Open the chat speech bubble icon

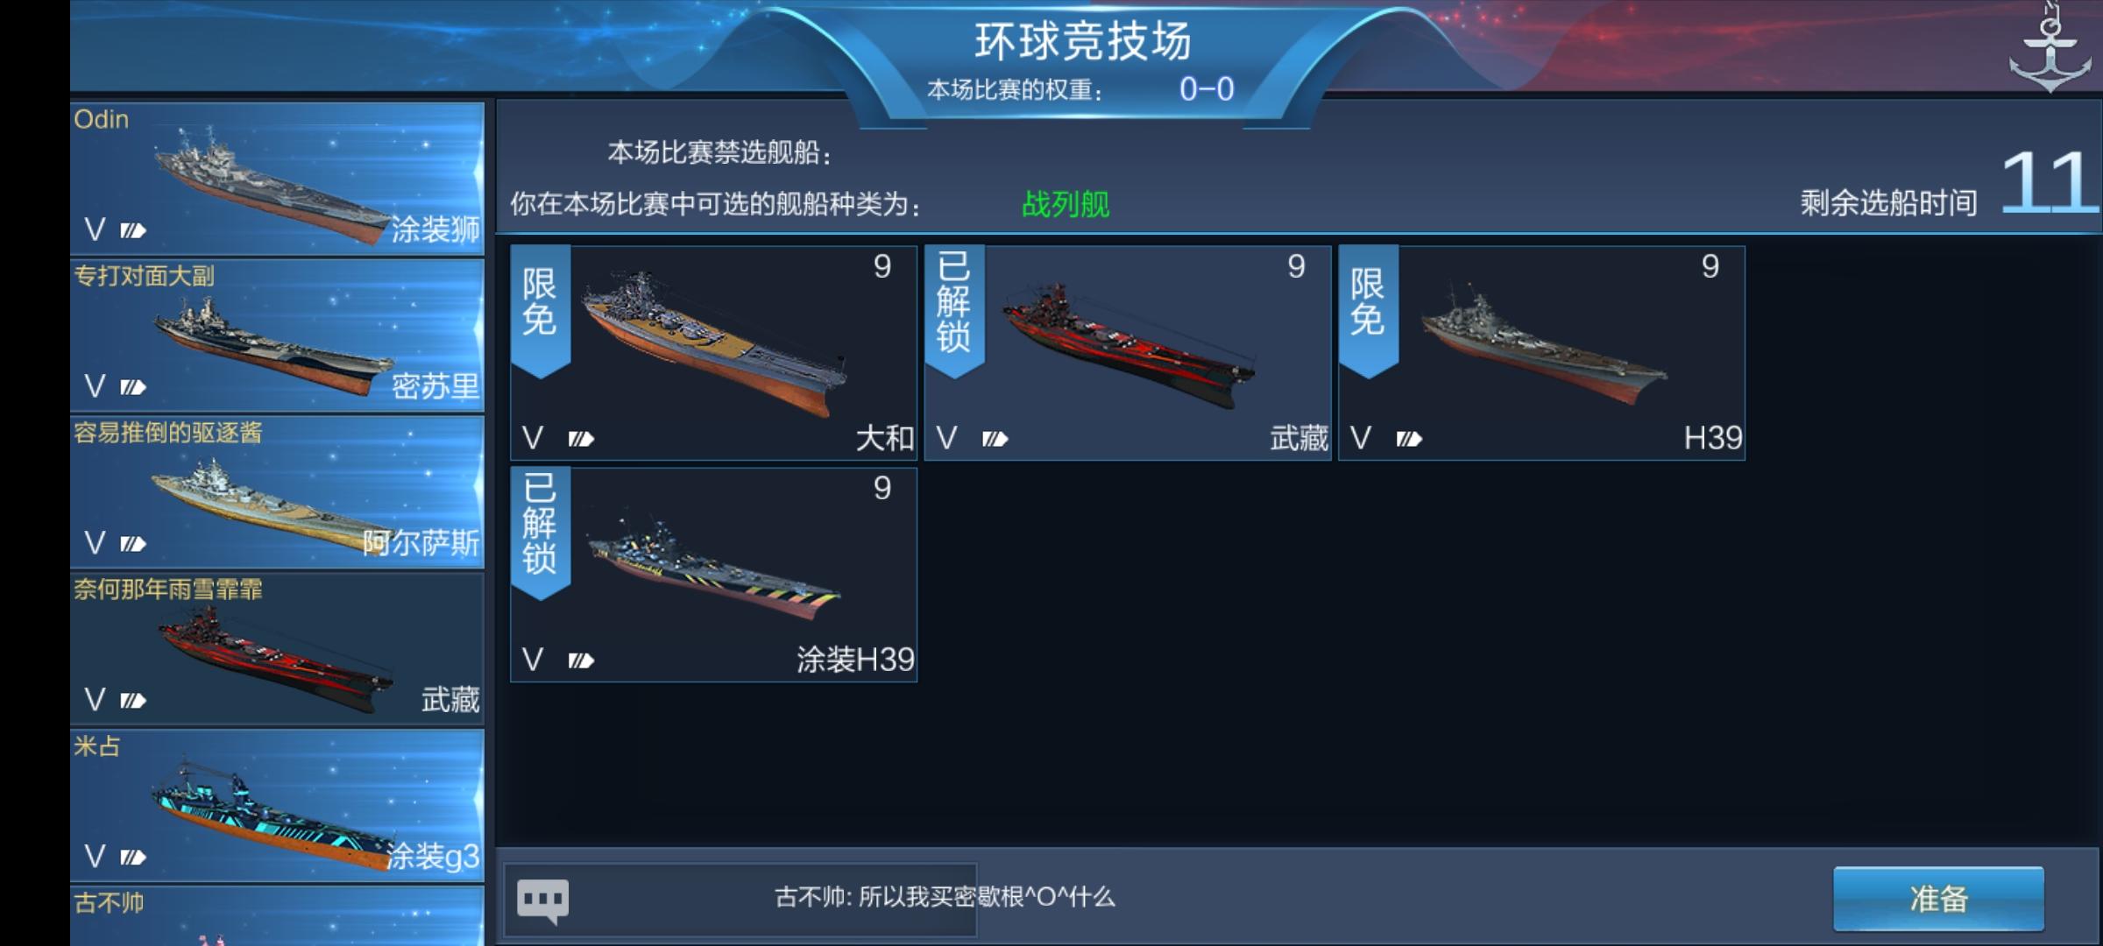pyautogui.click(x=542, y=900)
